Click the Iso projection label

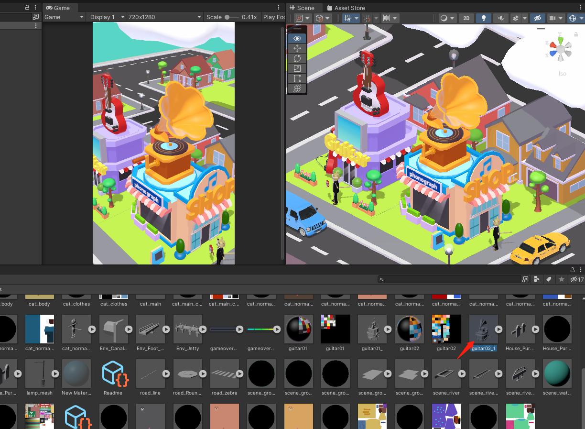click(563, 74)
